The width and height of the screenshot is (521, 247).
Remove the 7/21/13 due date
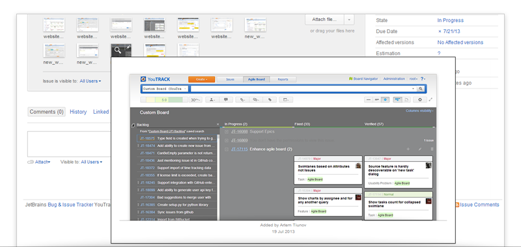pos(440,31)
